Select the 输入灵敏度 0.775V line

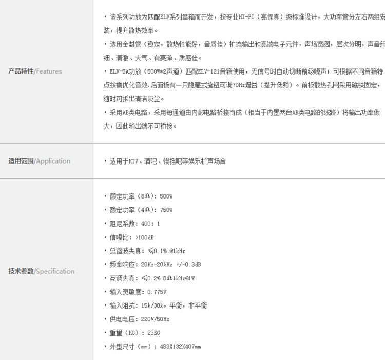tap(138, 292)
